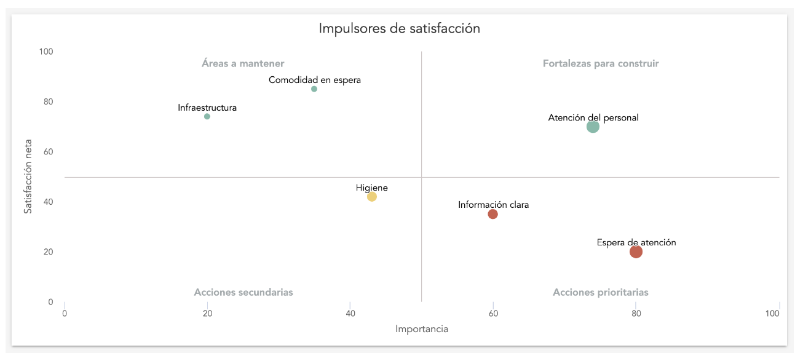
Task: Click the Higiene text label
Action: (372, 188)
